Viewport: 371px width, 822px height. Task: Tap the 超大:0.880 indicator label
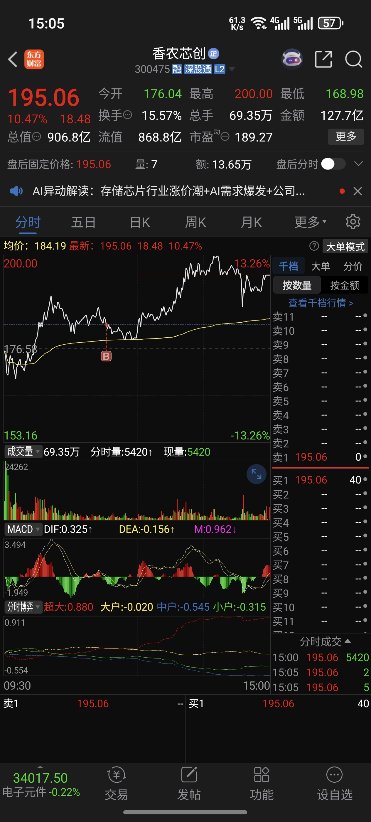tap(68, 607)
